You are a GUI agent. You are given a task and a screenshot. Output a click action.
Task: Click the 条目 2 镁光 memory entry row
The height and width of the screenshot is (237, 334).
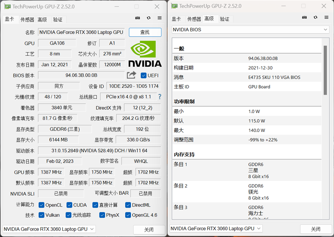coord(247,192)
